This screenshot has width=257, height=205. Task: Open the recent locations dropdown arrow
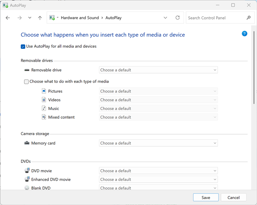[x=30, y=18]
